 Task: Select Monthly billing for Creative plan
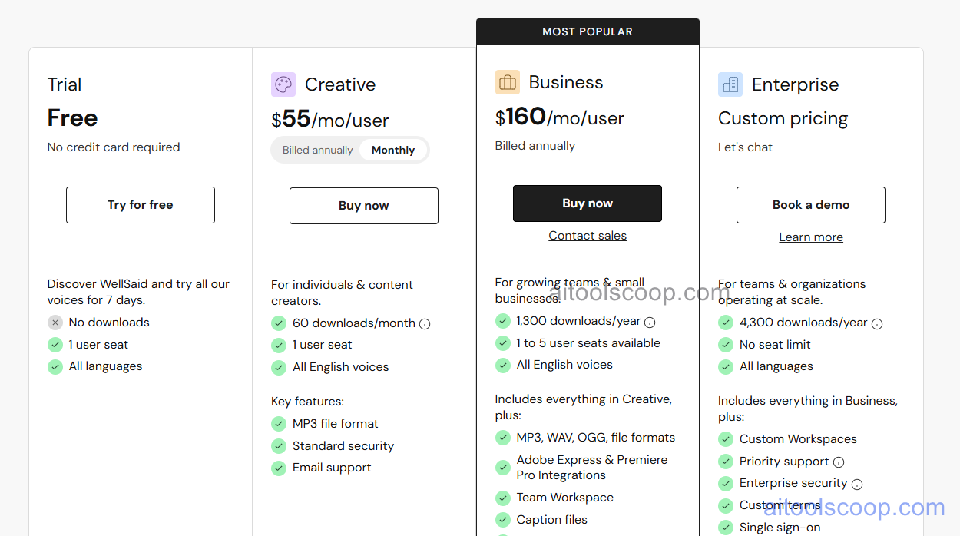[393, 151]
